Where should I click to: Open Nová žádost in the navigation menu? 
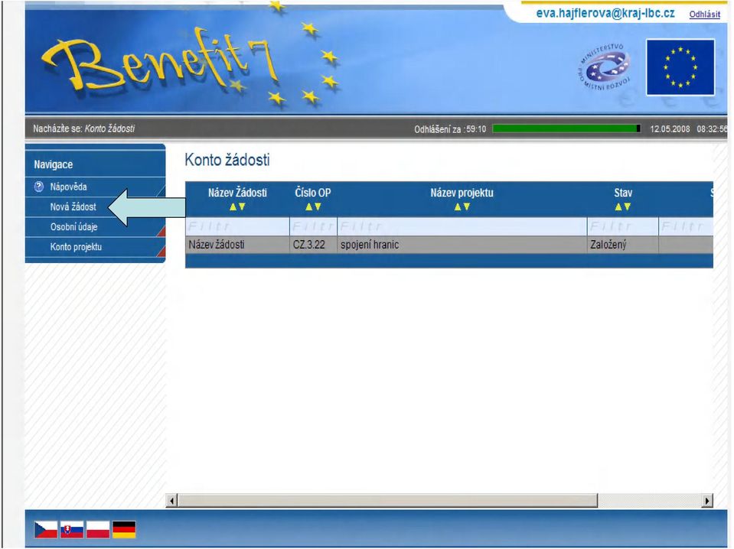click(x=73, y=206)
